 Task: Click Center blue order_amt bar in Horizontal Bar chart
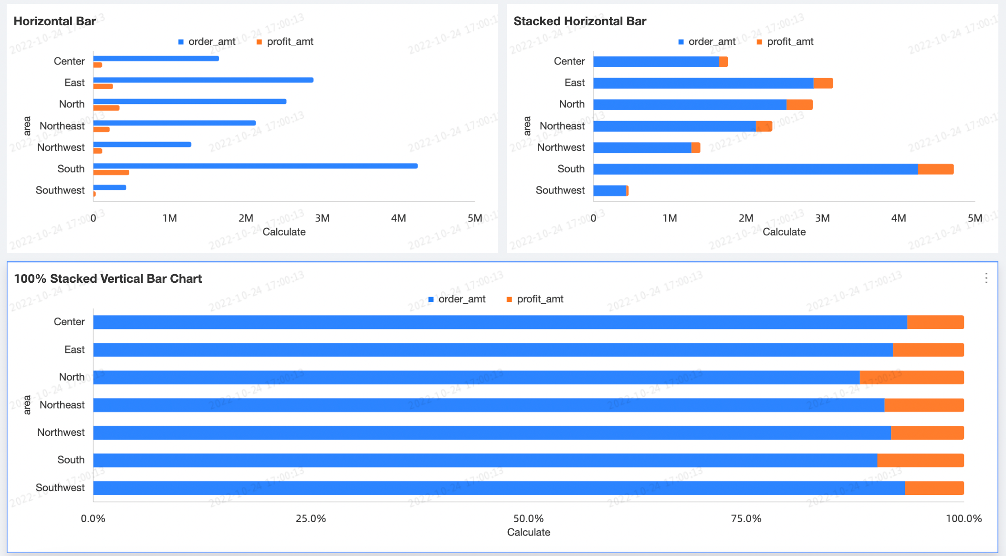point(156,59)
